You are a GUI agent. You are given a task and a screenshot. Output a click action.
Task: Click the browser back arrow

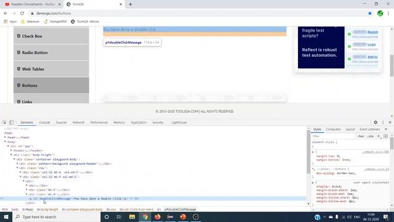[x=6, y=14]
